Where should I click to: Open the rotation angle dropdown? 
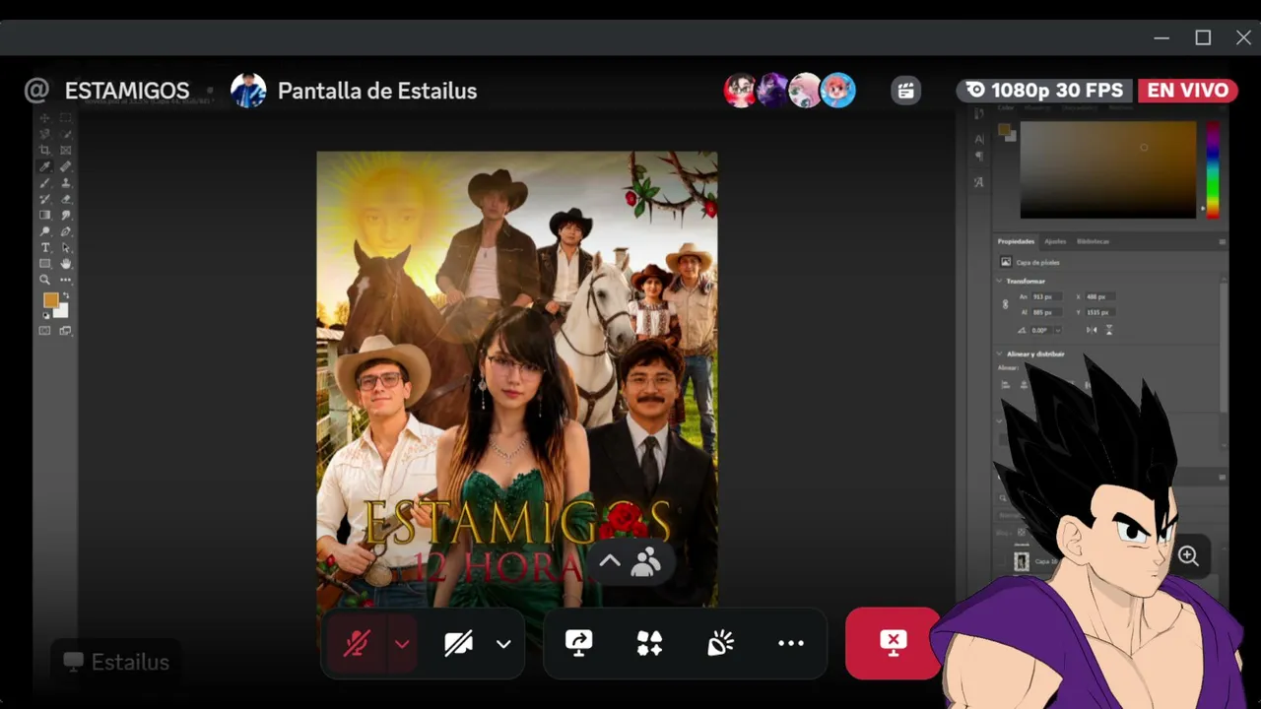1058,330
